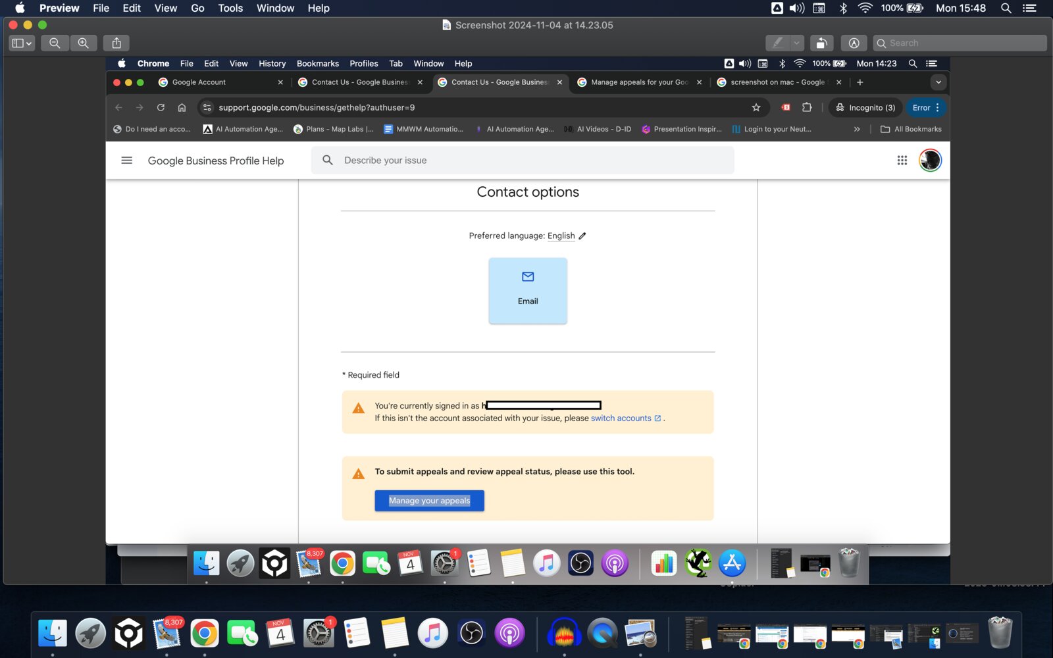Click the 'English' preferred language link

tap(561, 236)
